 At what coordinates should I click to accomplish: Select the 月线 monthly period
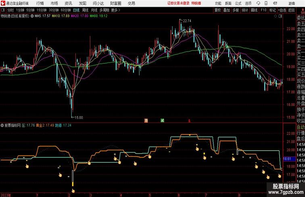coord(94,10)
